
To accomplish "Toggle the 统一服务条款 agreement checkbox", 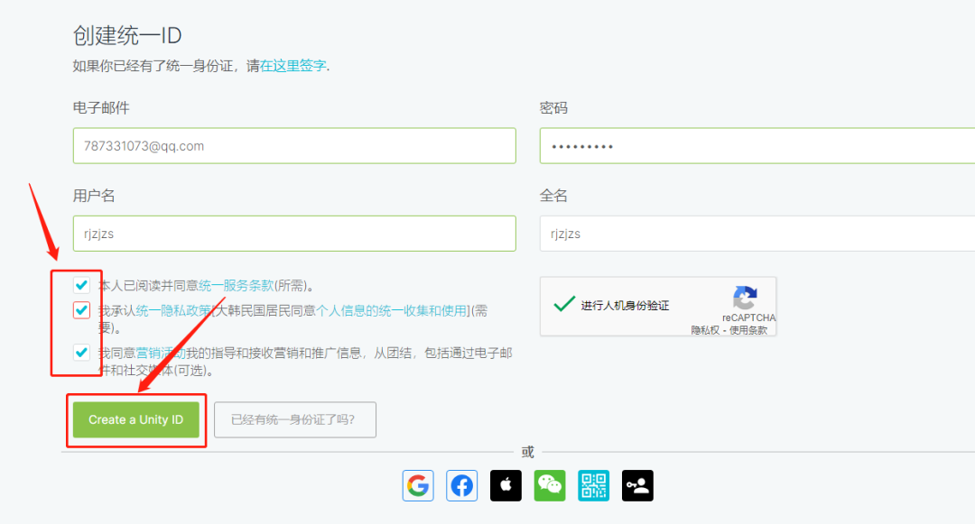I will 81,285.
